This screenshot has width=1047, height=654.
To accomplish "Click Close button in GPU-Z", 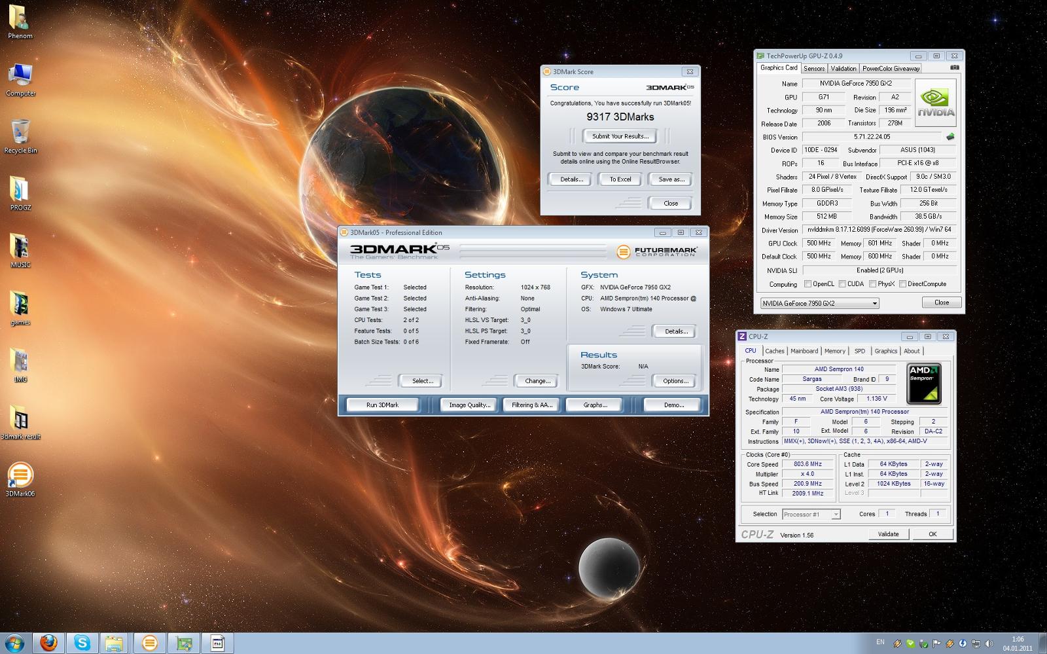I will pyautogui.click(x=942, y=302).
